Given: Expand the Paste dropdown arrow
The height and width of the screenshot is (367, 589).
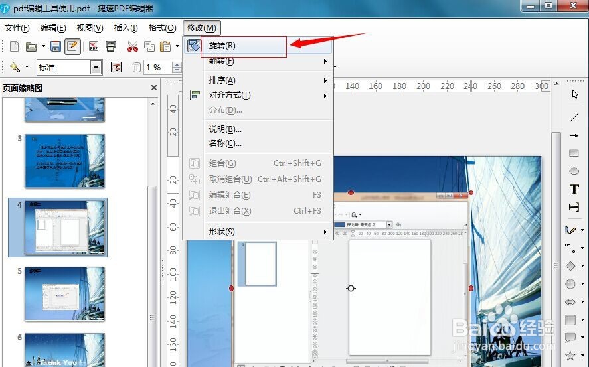Looking at the screenshot, I should click(x=177, y=46).
